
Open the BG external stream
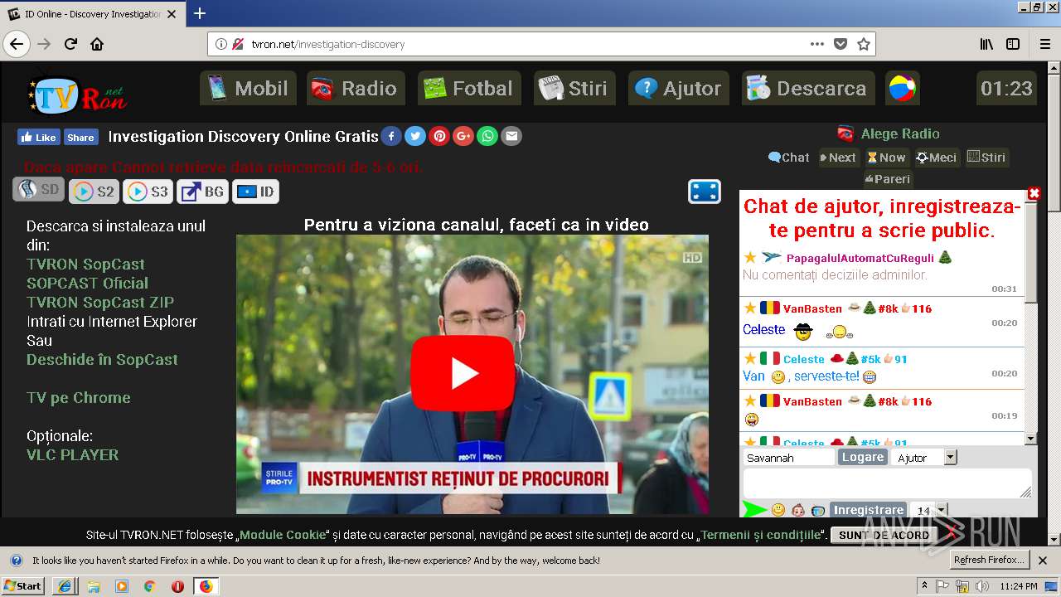point(202,192)
